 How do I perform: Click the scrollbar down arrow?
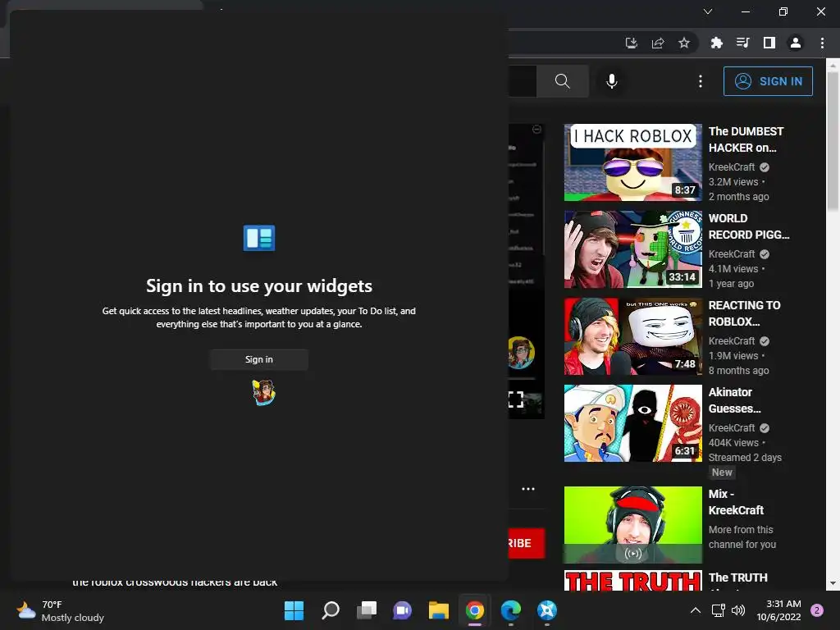pyautogui.click(x=833, y=583)
